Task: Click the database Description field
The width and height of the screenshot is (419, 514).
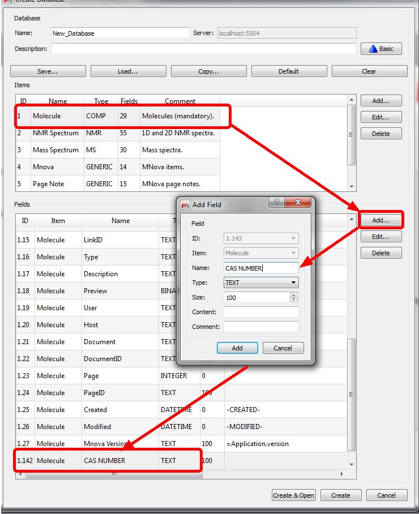Action: click(204, 49)
